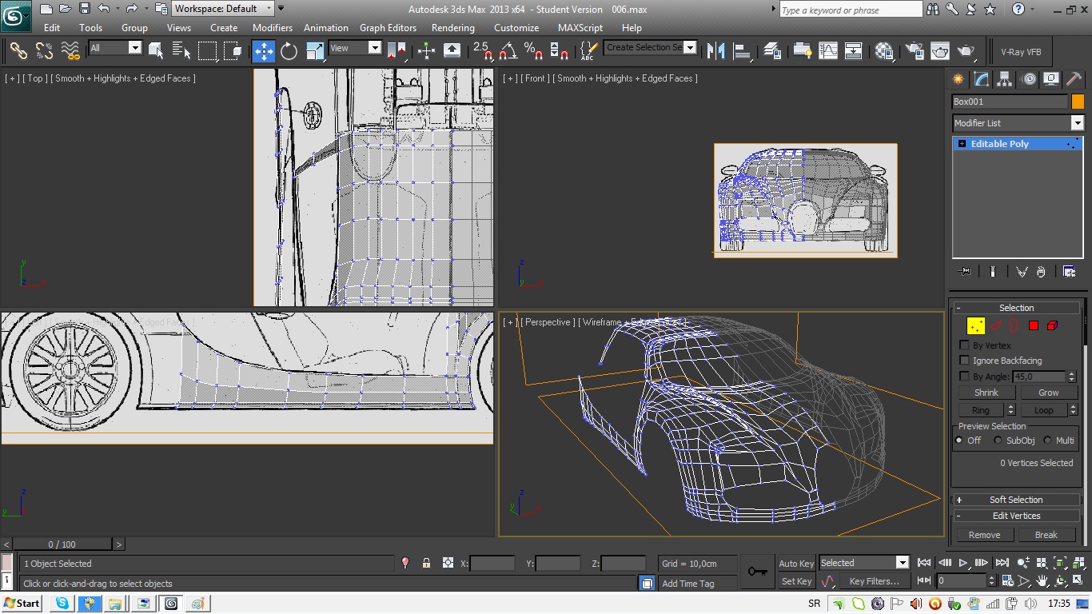Click the Remove vertices button
This screenshot has width=1092, height=614.
pyautogui.click(x=985, y=535)
